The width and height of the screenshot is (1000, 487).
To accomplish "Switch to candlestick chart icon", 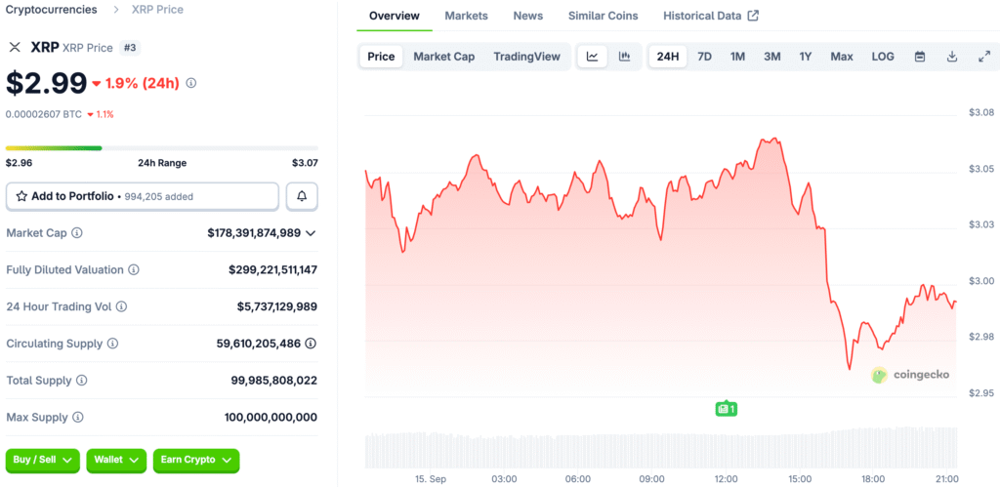I will coord(624,57).
